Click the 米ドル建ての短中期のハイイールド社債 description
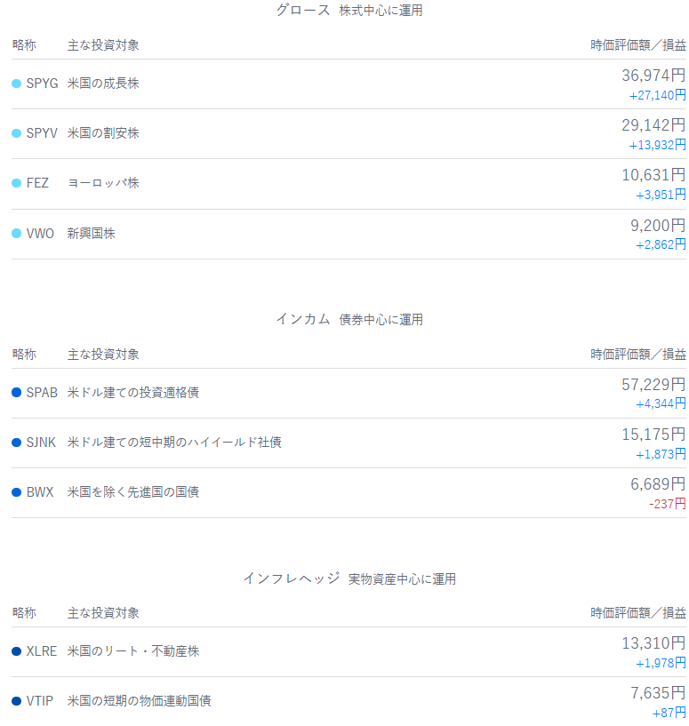This screenshot has height=726, width=689. (174, 443)
